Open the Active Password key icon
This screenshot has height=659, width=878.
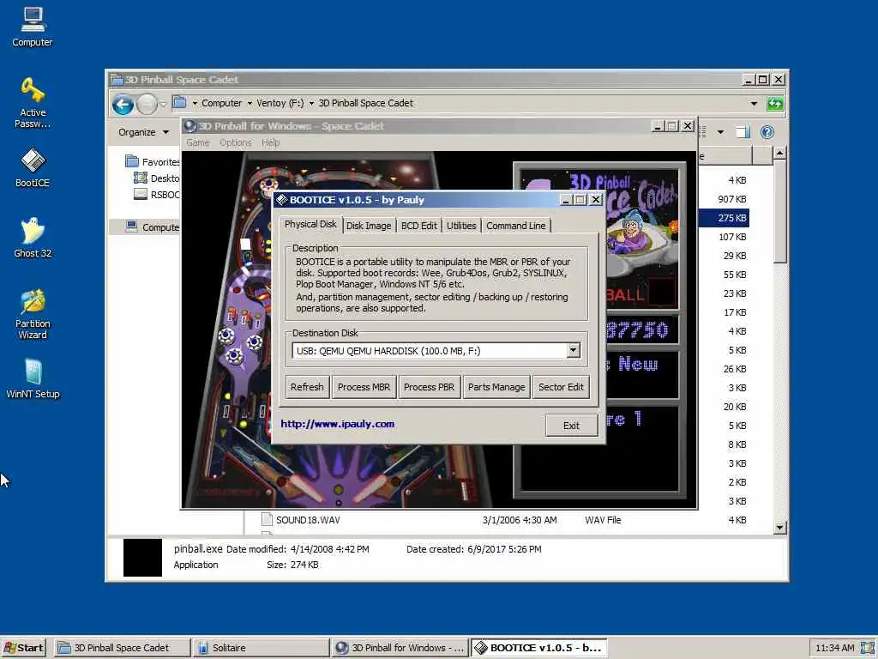pyautogui.click(x=33, y=103)
